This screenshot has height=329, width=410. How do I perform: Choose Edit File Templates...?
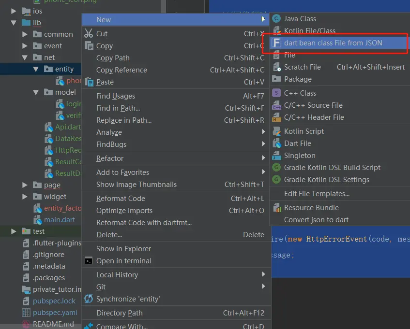(x=340, y=194)
